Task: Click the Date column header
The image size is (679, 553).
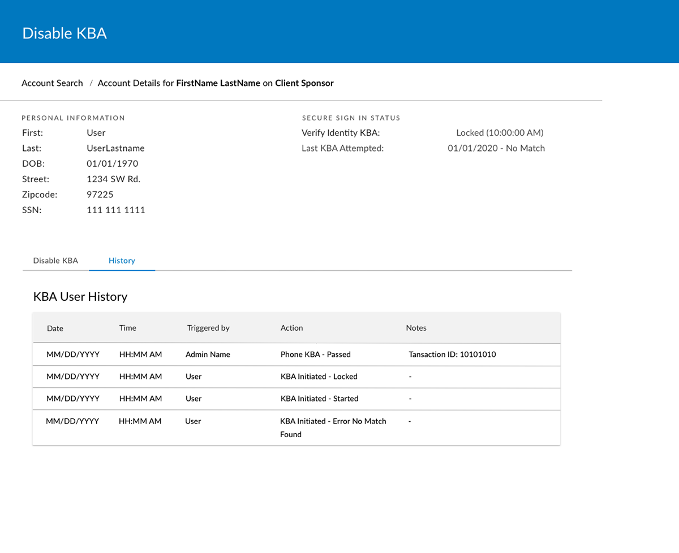Action: [x=55, y=329]
